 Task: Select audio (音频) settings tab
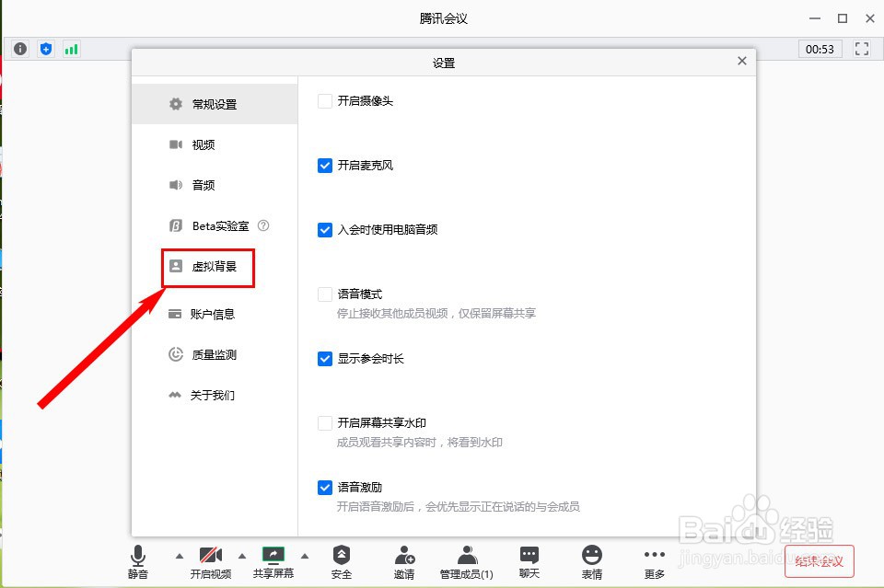[x=215, y=185]
